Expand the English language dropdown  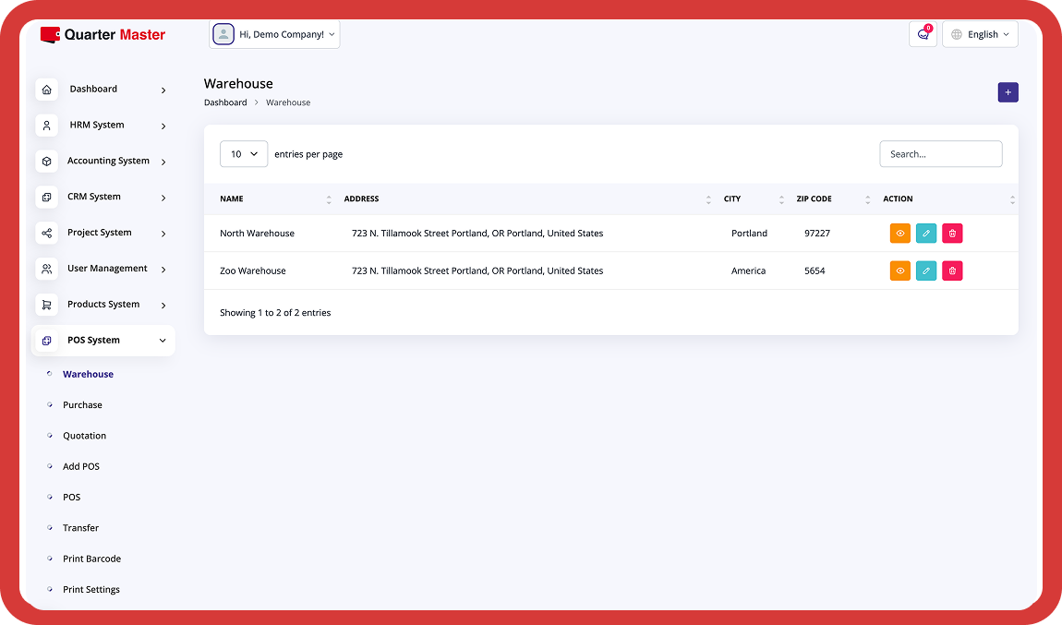[x=980, y=33]
